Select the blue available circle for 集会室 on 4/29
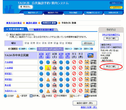This screenshot has width=126, height=110. pos(61,85)
